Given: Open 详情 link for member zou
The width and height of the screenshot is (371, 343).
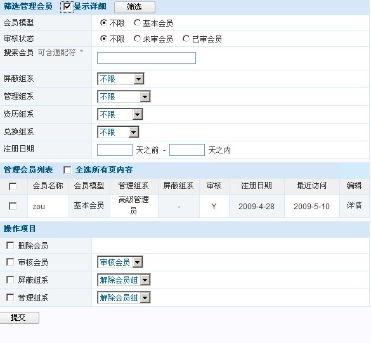Looking at the screenshot, I should [355, 205].
